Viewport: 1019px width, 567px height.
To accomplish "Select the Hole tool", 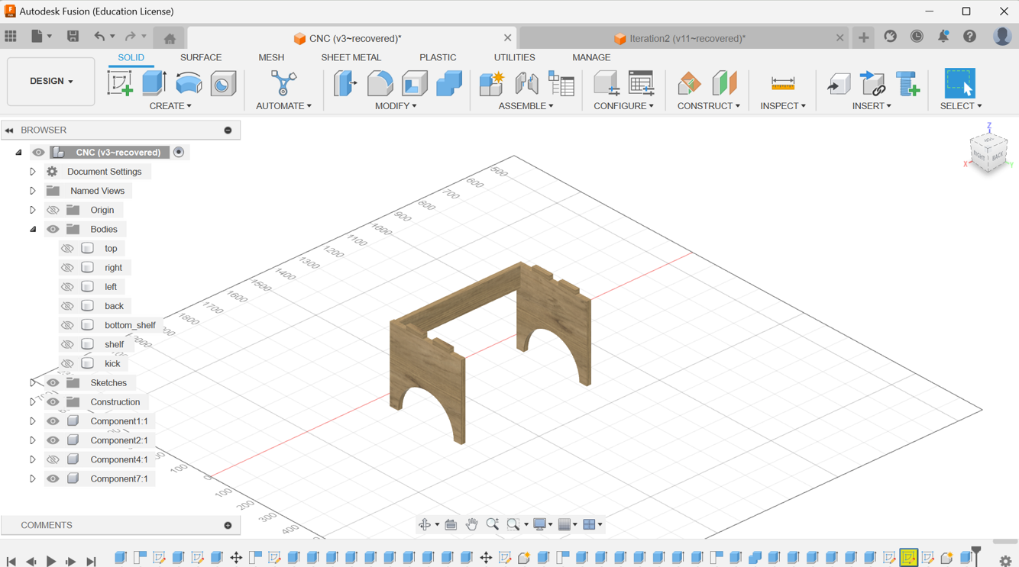I will (223, 84).
